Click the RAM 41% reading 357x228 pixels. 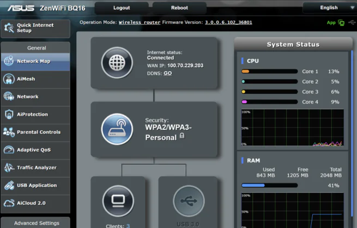[x=334, y=186]
